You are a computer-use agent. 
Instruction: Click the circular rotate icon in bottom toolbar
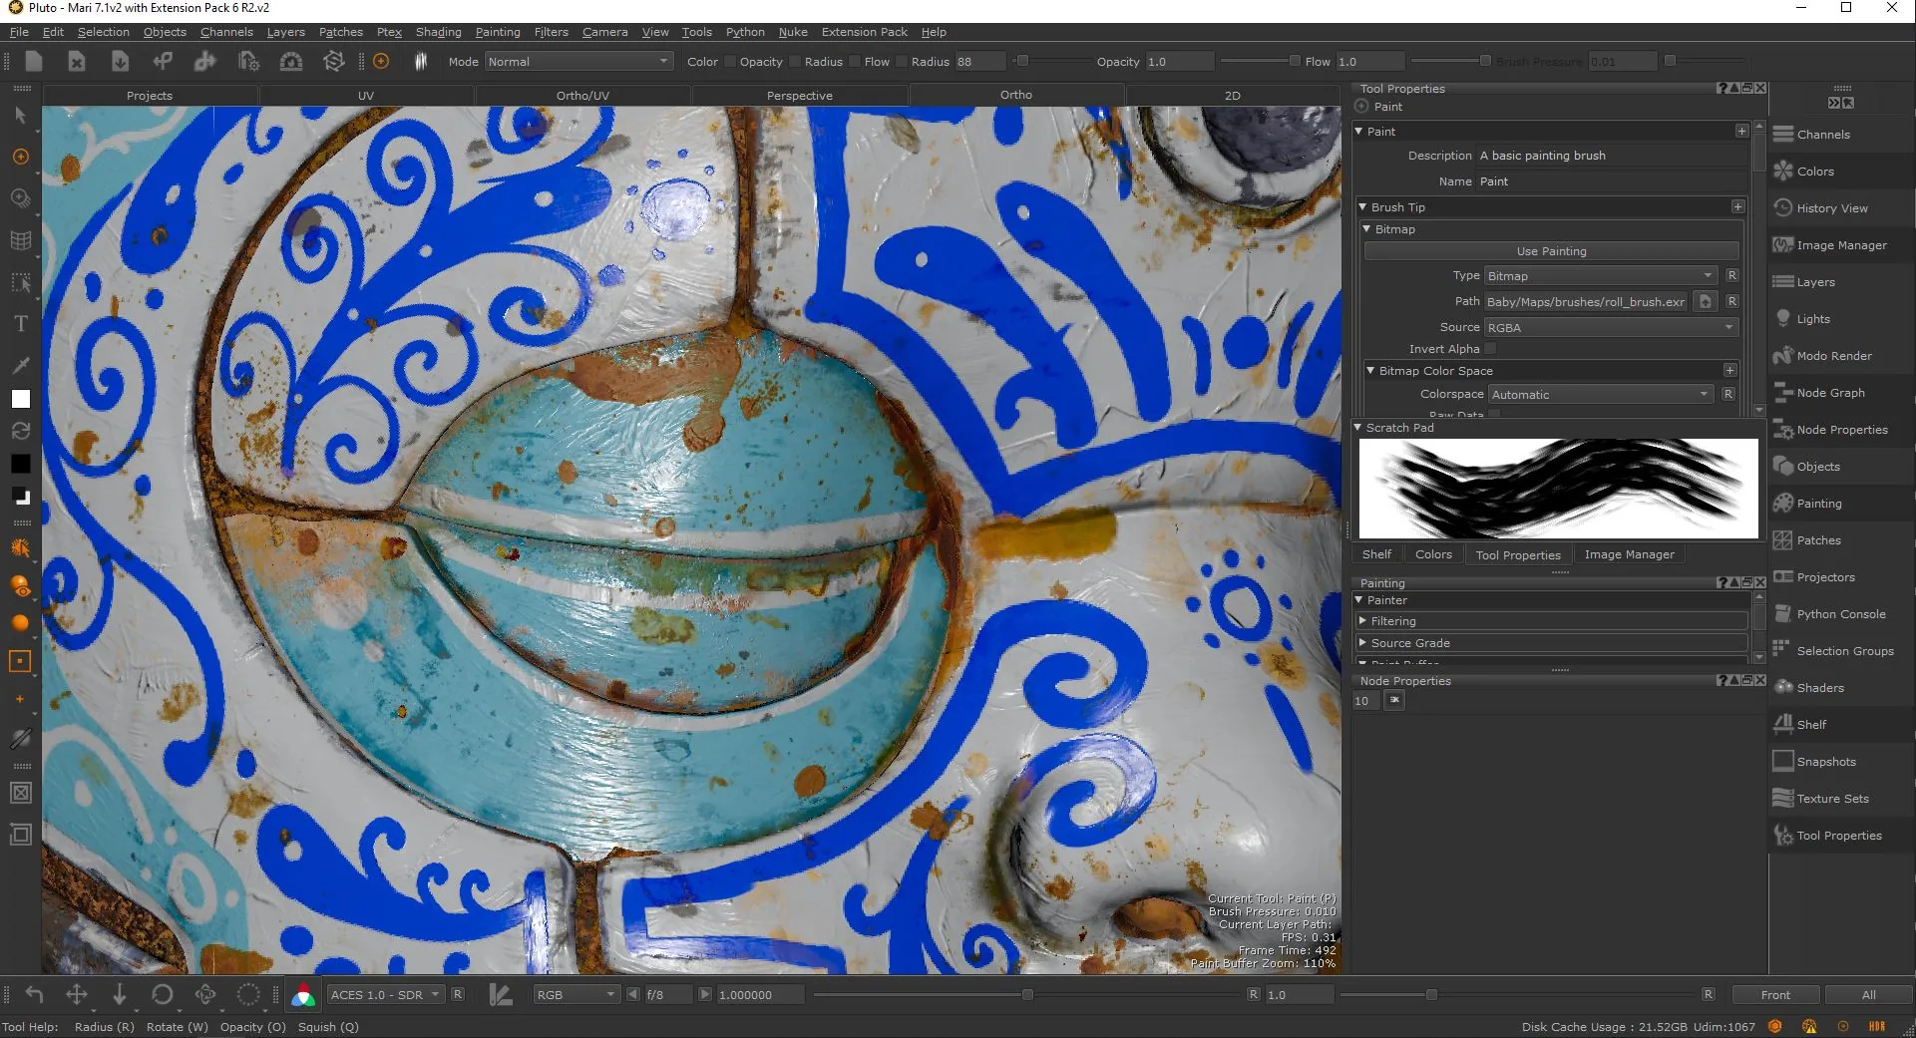pos(162,994)
